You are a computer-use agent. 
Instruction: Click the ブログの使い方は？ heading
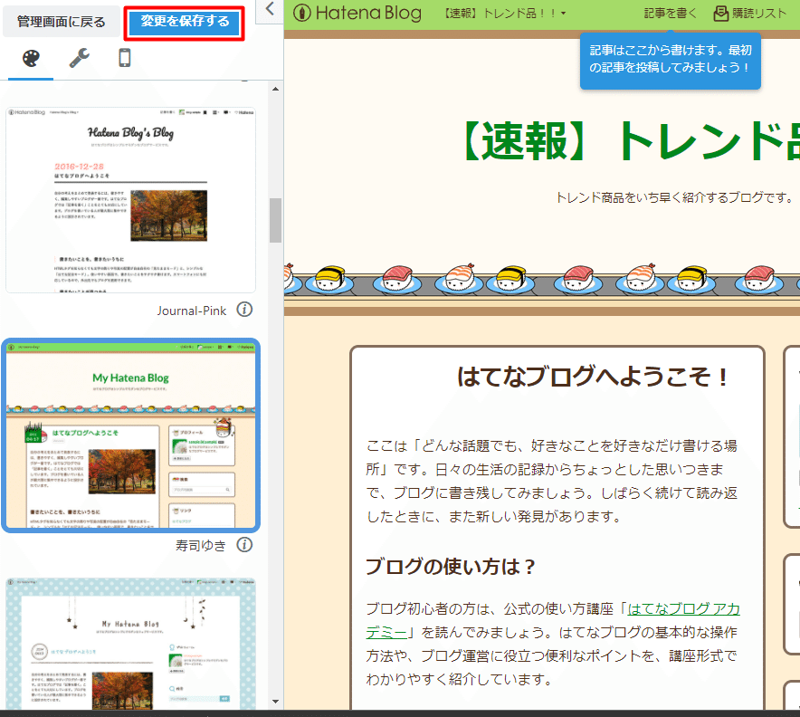451,567
